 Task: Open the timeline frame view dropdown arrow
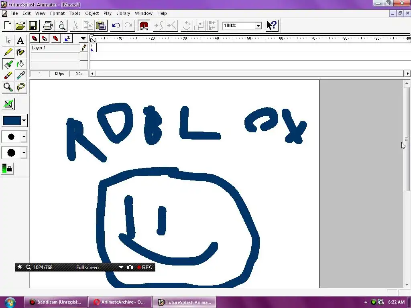tap(83, 38)
